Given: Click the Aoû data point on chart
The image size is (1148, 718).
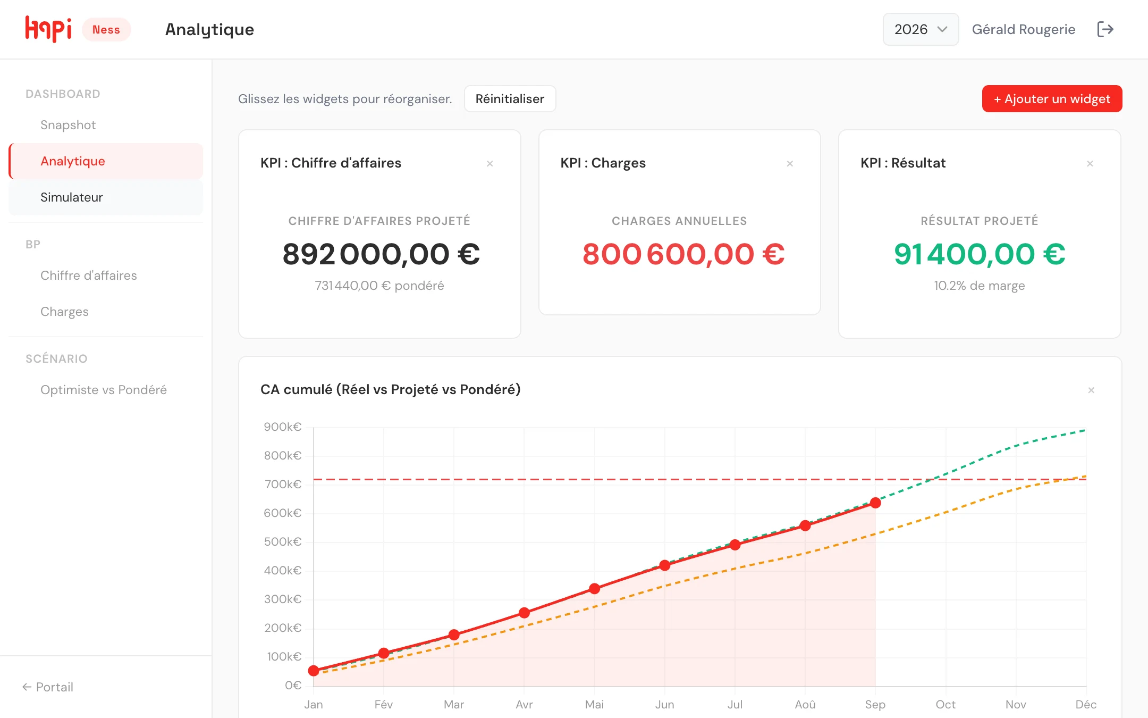Looking at the screenshot, I should pyautogui.click(x=805, y=525).
